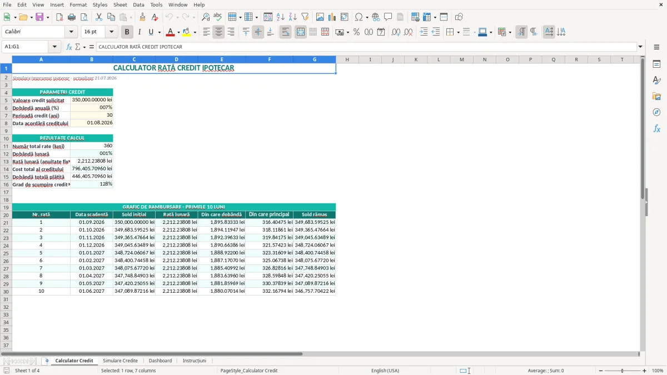Screen dimensions: 667x375
Task: Open the Function Wizard fx icon
Action: coord(69,47)
